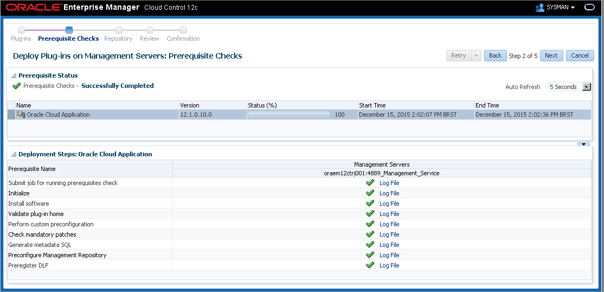Click the green check for Generate metadata SQL
This screenshot has height=292, width=604.
370,245
